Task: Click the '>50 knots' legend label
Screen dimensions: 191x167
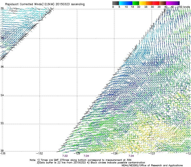Action: coord(184,7)
